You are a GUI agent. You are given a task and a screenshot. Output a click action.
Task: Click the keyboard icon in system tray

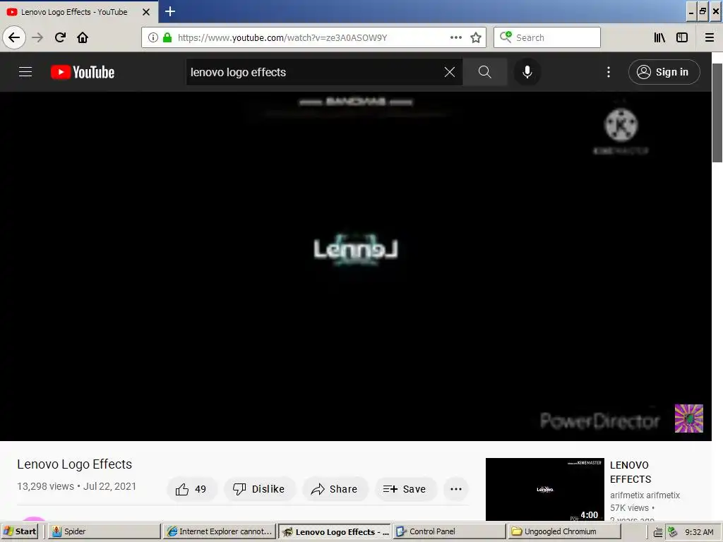(x=658, y=532)
